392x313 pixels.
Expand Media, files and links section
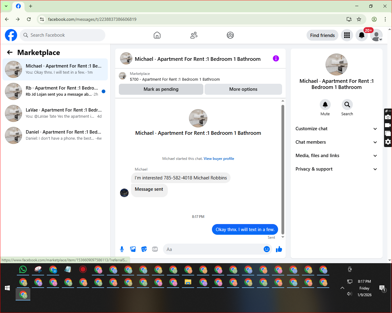pos(336,156)
